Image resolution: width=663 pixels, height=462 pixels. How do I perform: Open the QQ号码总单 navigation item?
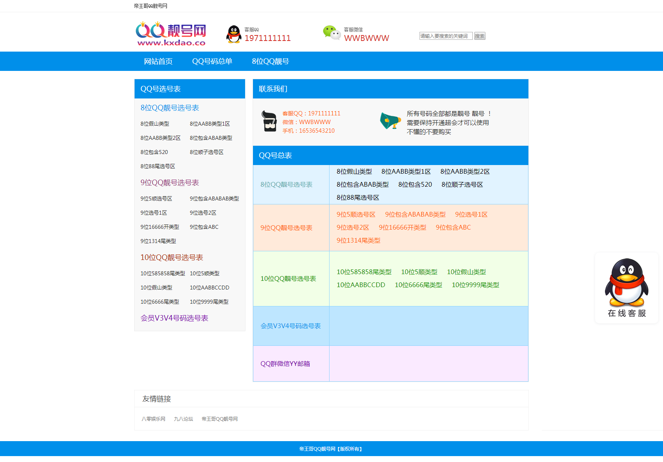pos(212,61)
